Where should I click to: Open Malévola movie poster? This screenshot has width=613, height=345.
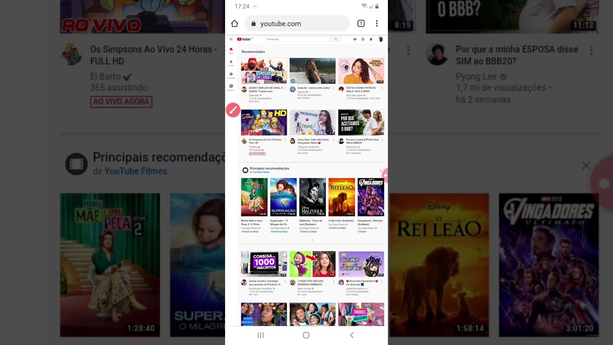[312, 197]
